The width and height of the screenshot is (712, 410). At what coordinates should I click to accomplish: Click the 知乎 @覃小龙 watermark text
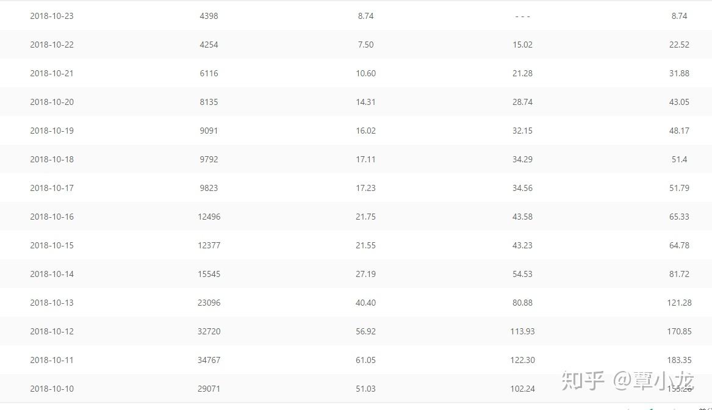[627, 381]
